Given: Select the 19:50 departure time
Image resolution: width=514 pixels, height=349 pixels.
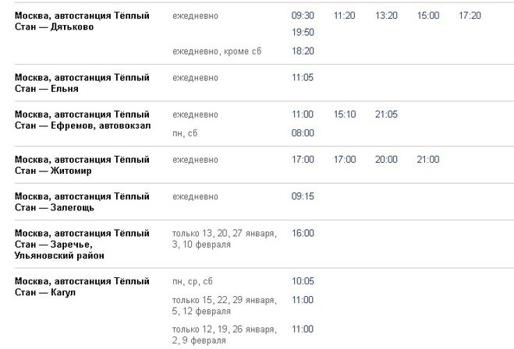Looking at the screenshot, I should [x=303, y=33].
